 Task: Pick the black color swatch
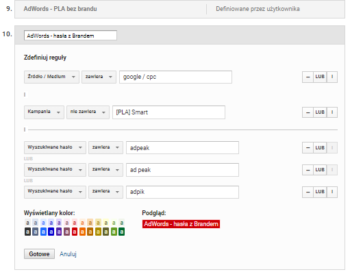point(27,232)
